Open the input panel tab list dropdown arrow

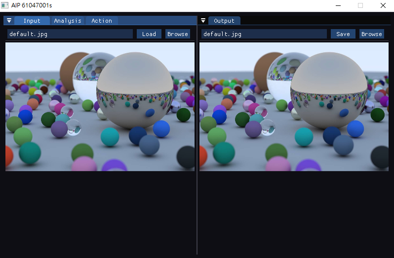coord(9,21)
